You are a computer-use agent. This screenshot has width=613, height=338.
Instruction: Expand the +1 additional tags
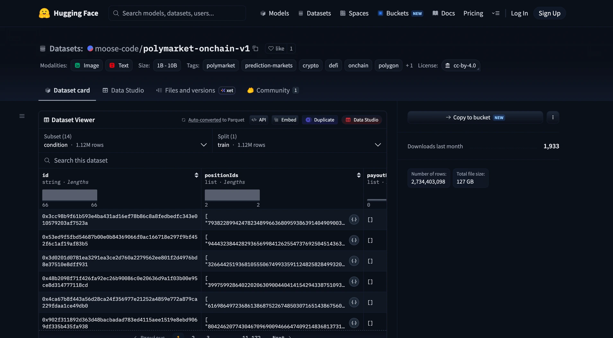coord(409,65)
